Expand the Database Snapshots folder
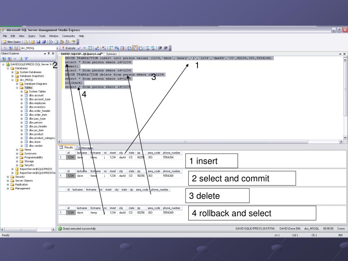This screenshot has height=261, width=348. click(13, 76)
